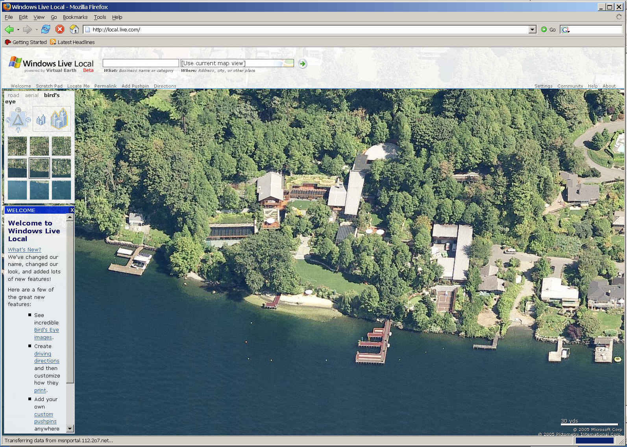Expand the Back button history arrow
The image size is (627, 447).
pos(18,29)
